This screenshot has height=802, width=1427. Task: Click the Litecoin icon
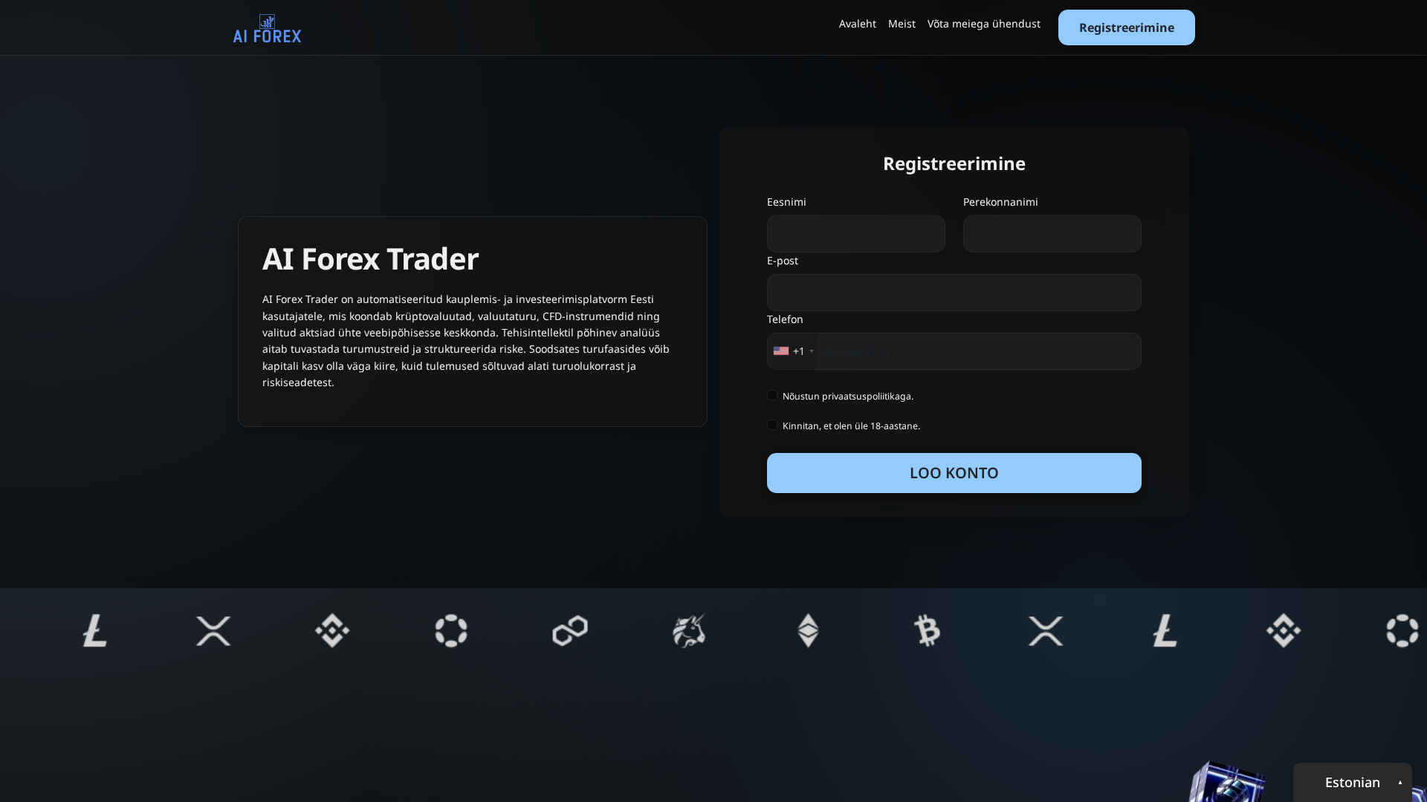tap(94, 630)
